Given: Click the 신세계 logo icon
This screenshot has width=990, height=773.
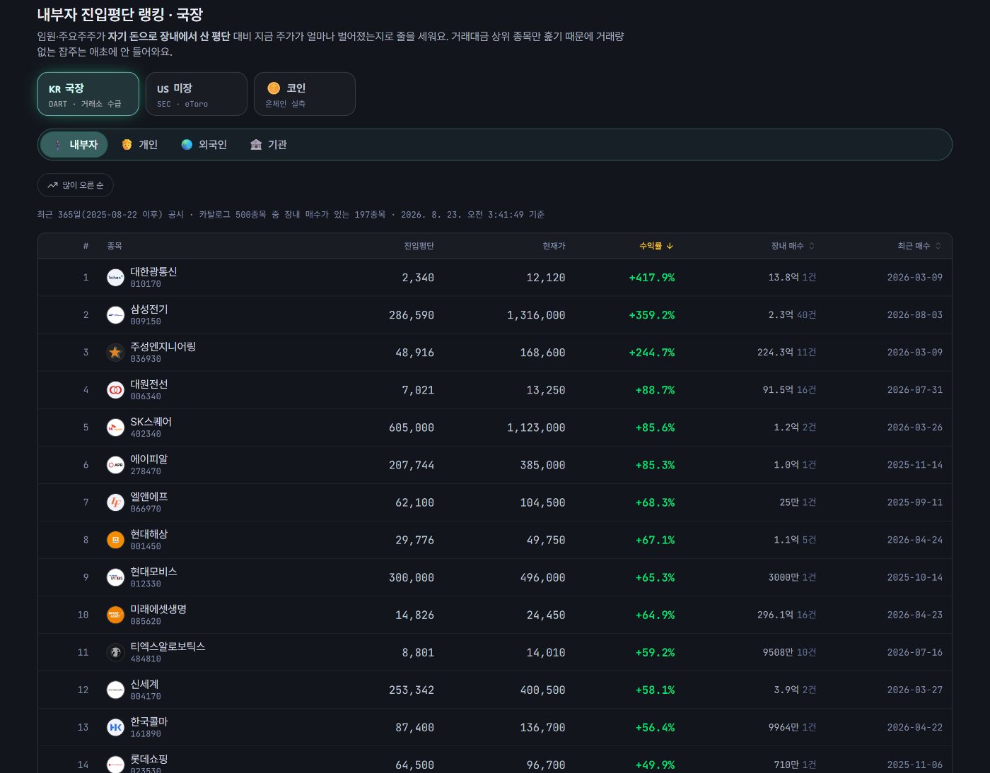Looking at the screenshot, I should (x=115, y=690).
